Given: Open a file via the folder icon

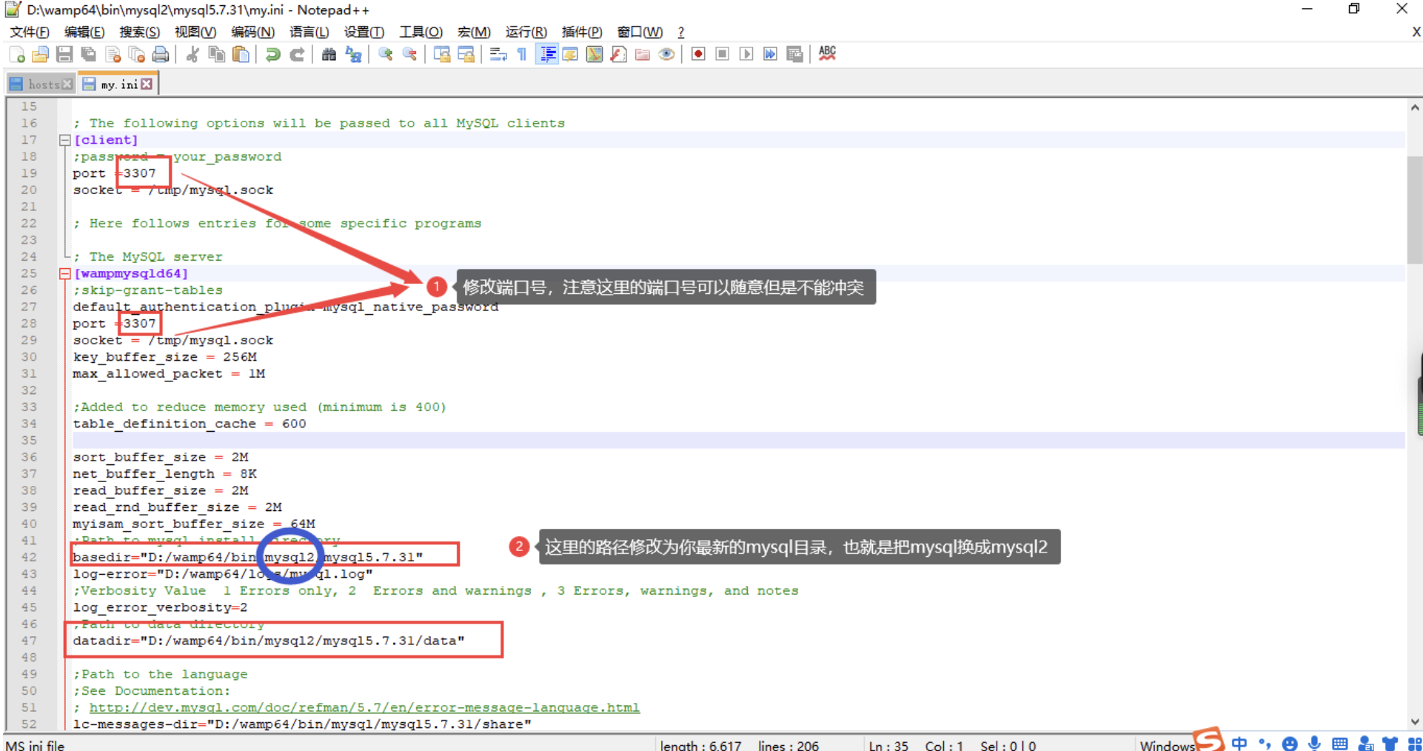Looking at the screenshot, I should pyautogui.click(x=41, y=54).
